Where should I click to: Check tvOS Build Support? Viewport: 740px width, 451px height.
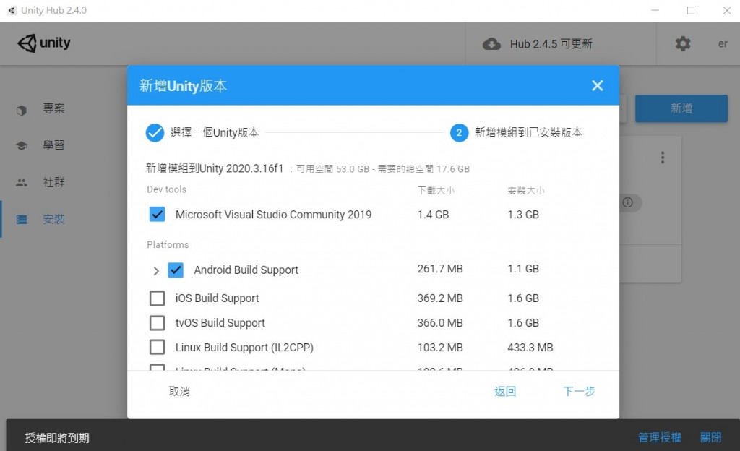tap(157, 322)
